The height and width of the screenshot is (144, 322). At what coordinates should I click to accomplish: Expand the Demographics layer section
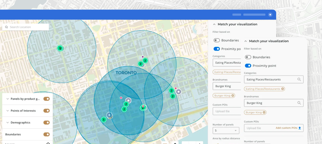tap(7, 123)
